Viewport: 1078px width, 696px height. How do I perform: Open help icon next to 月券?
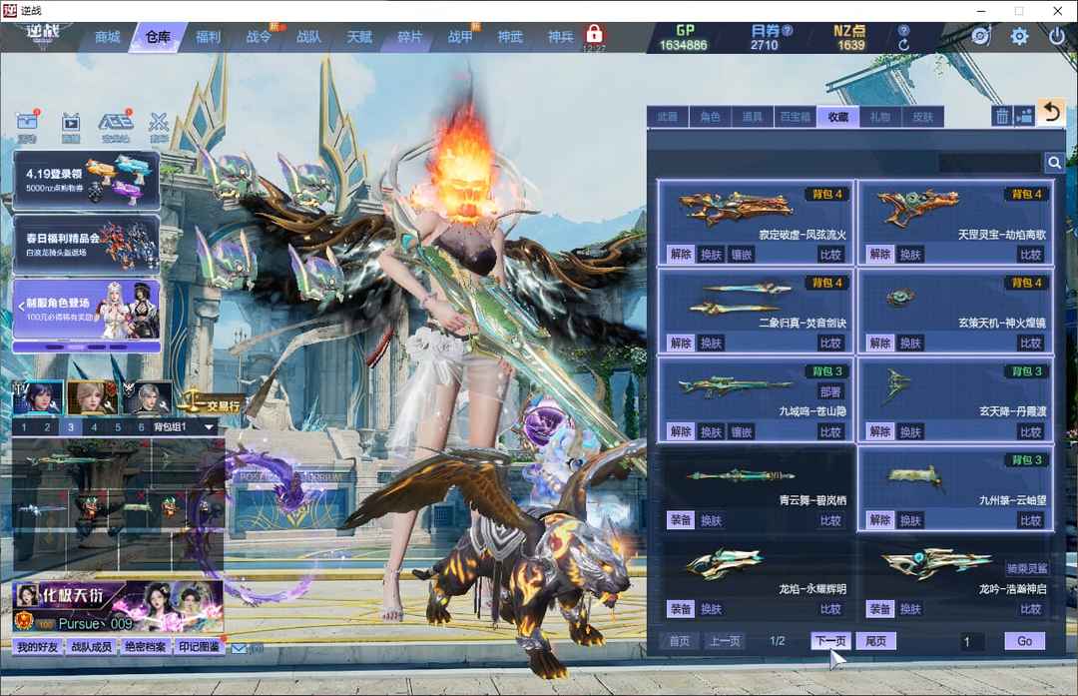pyautogui.click(x=788, y=30)
